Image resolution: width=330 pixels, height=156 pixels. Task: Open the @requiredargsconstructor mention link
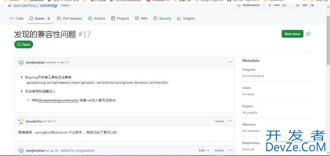[x=59, y=100]
